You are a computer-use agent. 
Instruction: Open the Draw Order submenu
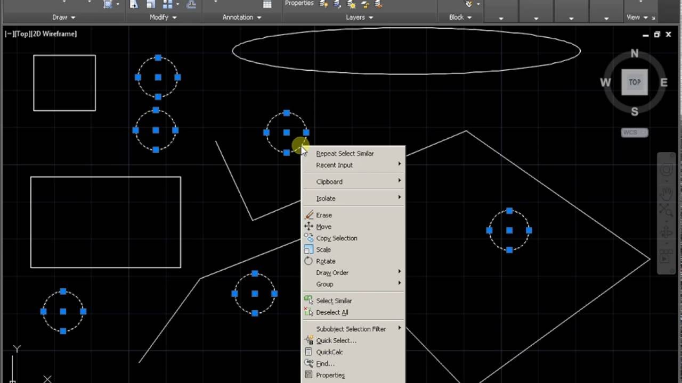tap(354, 272)
